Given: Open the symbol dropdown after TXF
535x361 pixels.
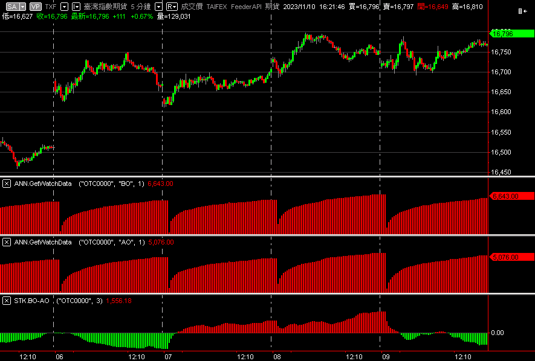Looking at the screenshot, I should pos(65,7).
